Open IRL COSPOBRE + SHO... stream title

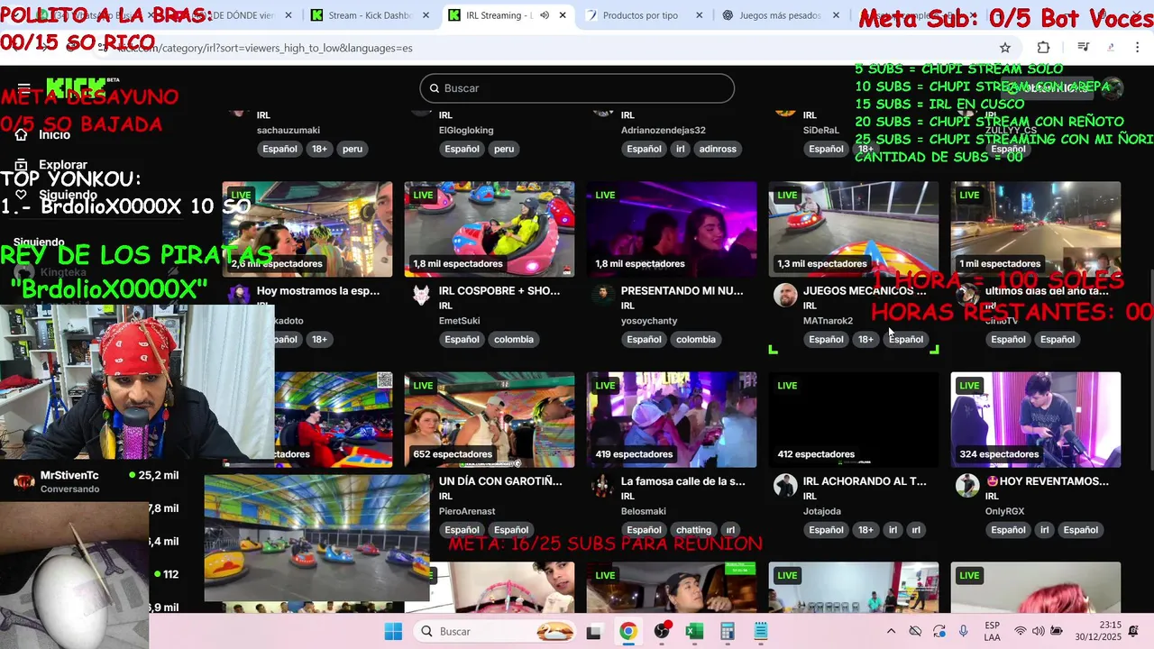point(499,291)
